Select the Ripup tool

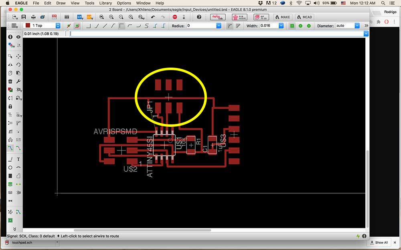click(18, 148)
